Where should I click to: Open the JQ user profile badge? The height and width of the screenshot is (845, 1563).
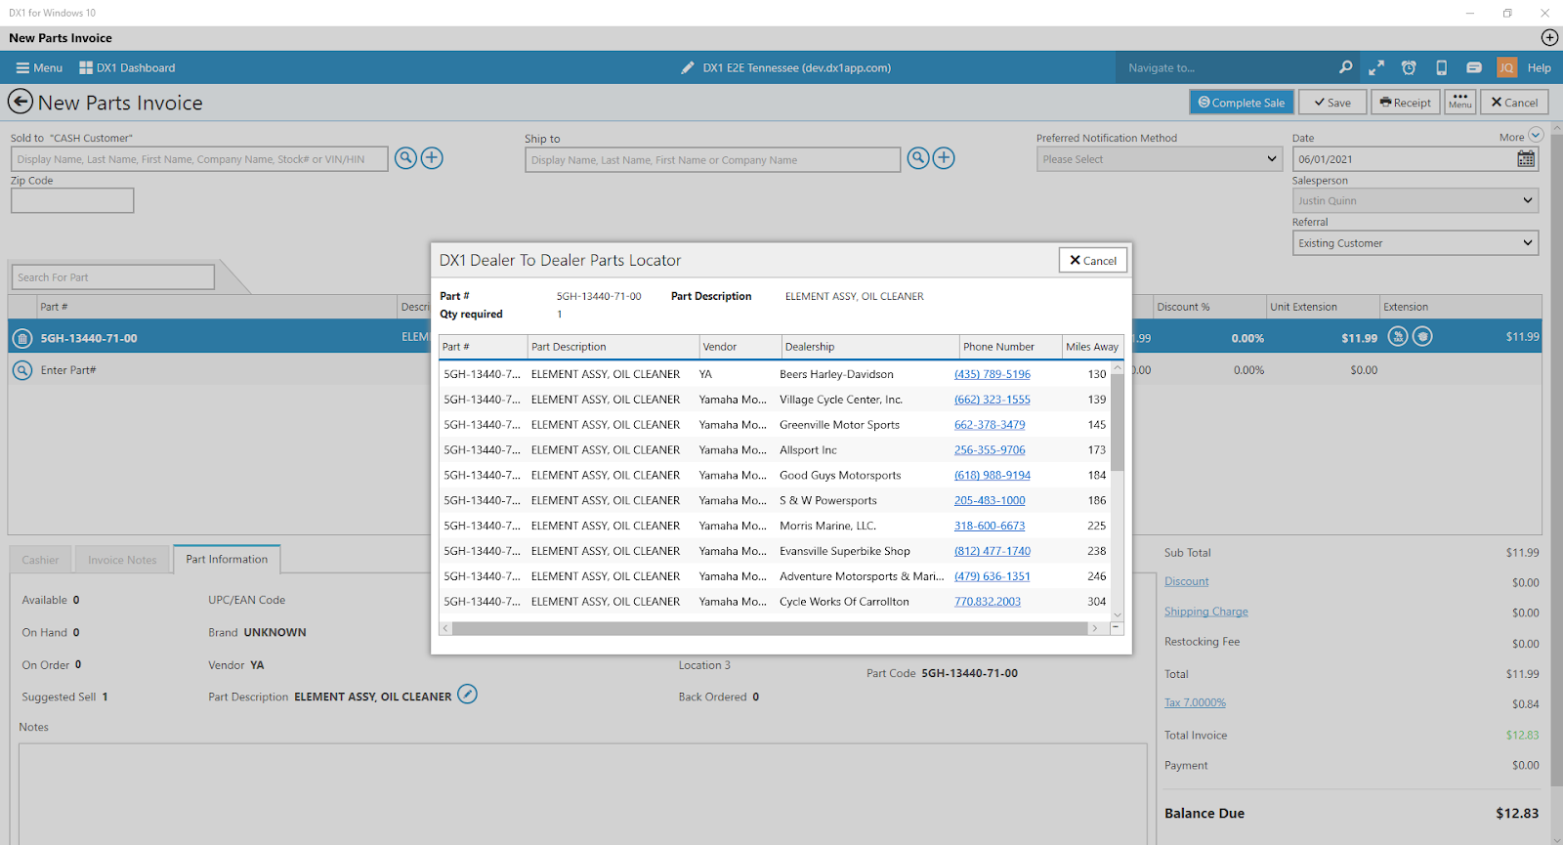pos(1506,67)
